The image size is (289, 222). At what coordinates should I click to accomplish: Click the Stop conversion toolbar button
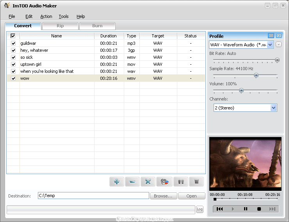196,182
